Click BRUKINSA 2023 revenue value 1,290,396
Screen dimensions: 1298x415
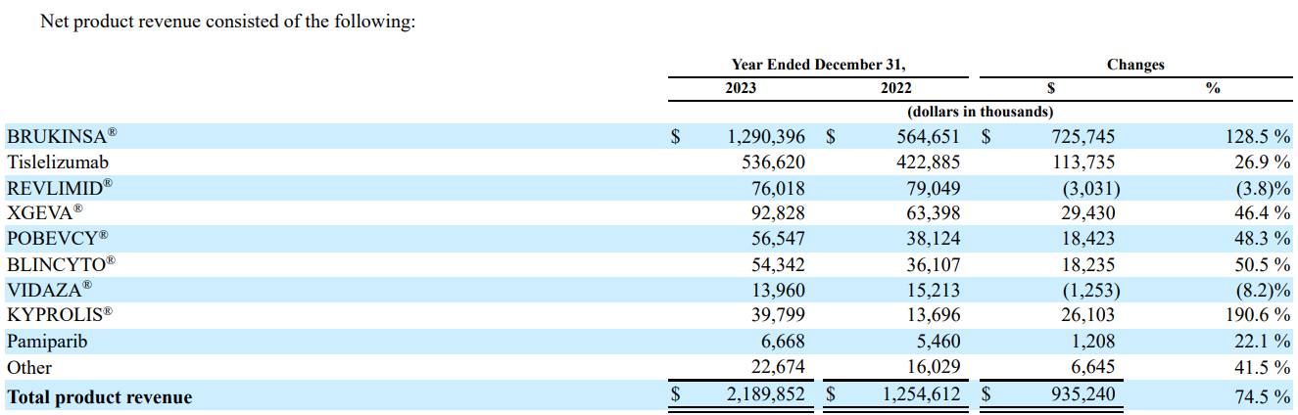click(x=765, y=137)
